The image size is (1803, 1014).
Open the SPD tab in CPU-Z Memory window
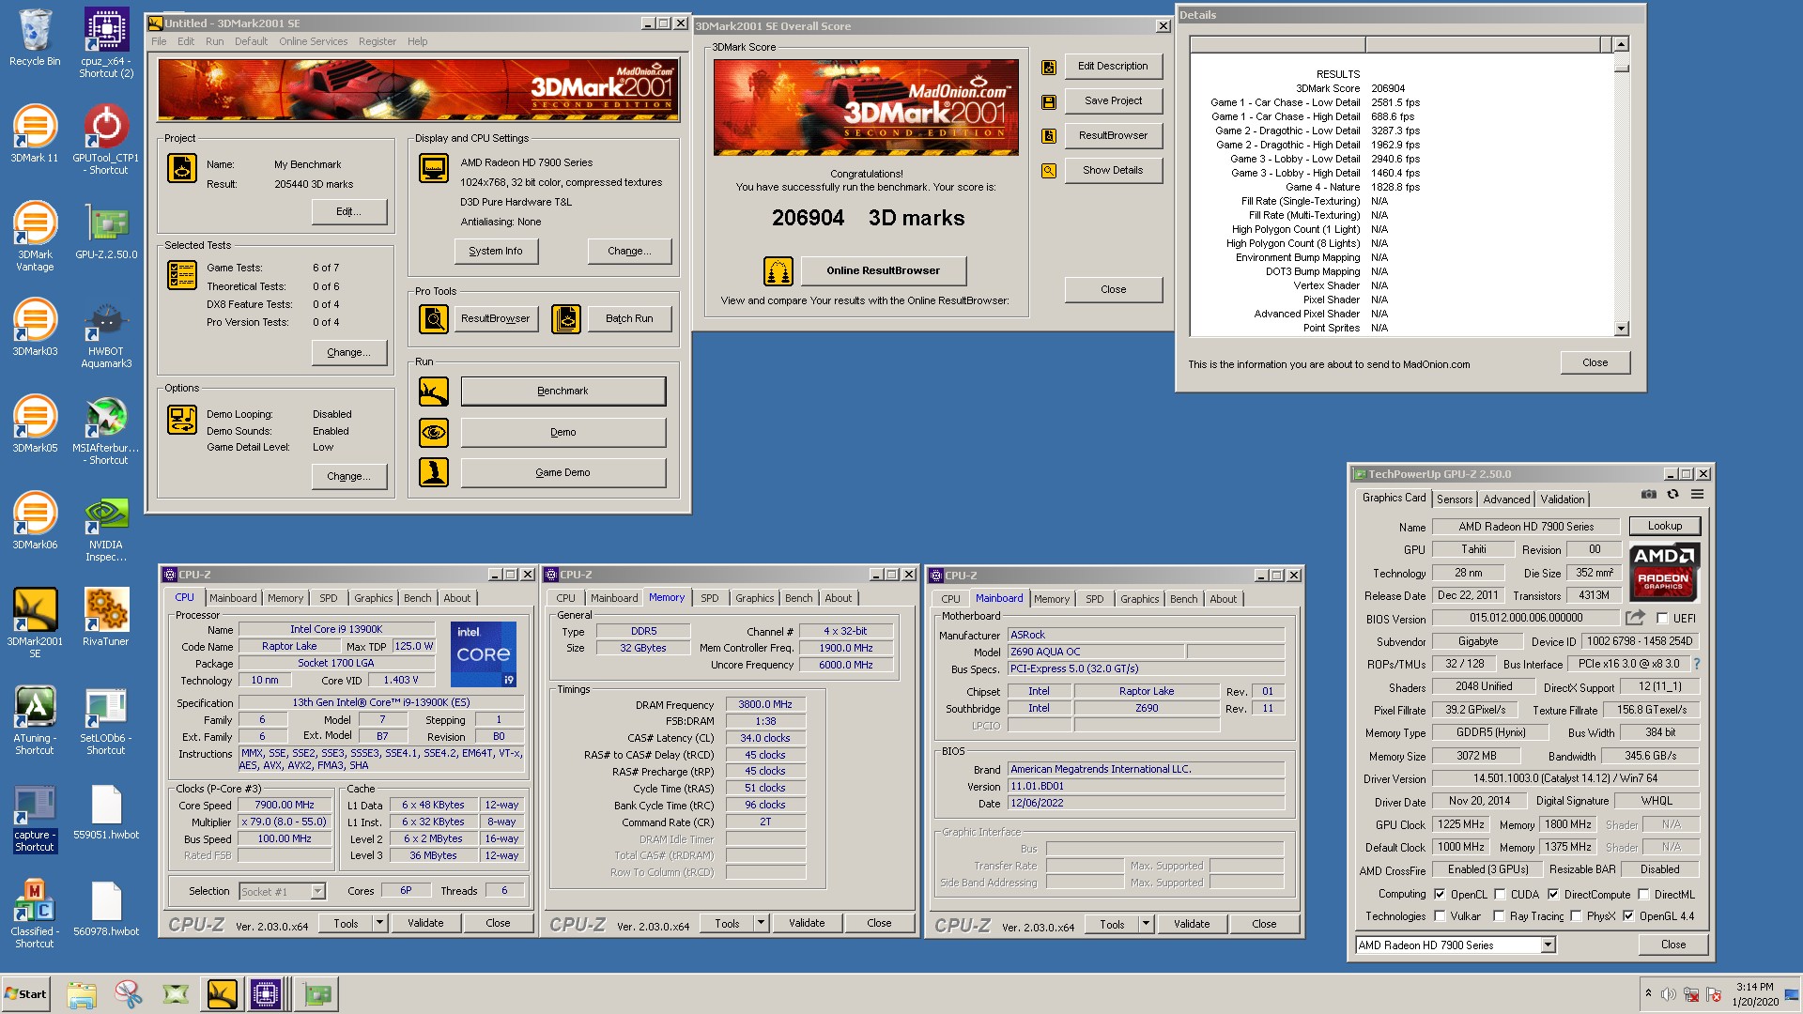click(x=709, y=598)
